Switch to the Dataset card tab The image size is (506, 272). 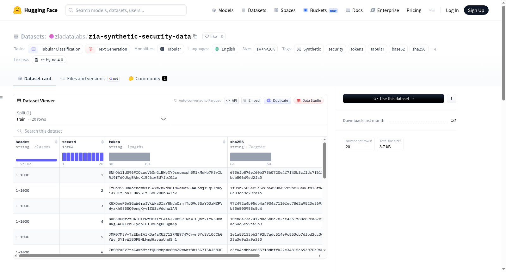pyautogui.click(x=34, y=79)
